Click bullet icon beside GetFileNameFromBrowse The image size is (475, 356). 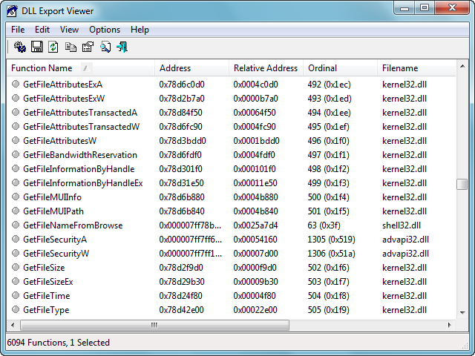(16, 225)
